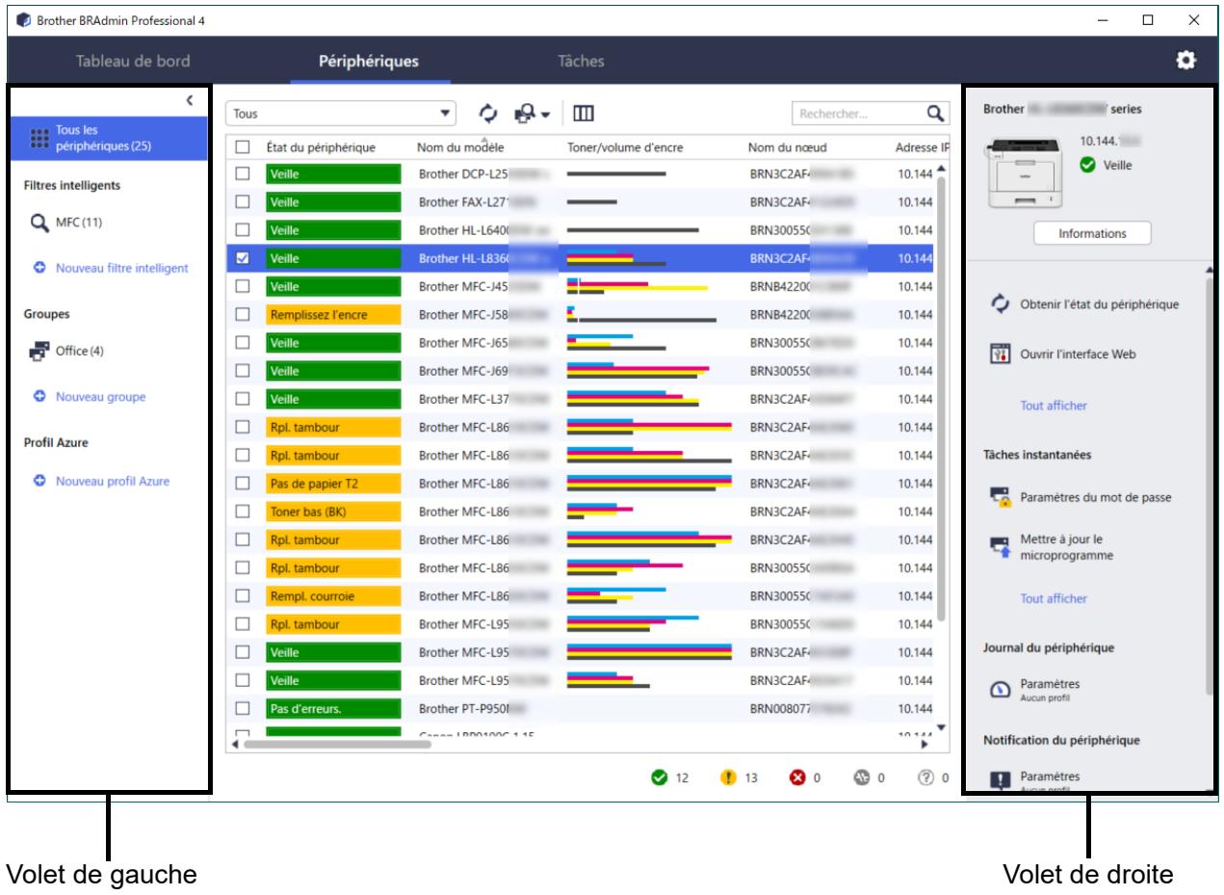1224x895 pixels.
Task: Click toner level bars of Toner bas (BK) row
Action: [x=600, y=510]
